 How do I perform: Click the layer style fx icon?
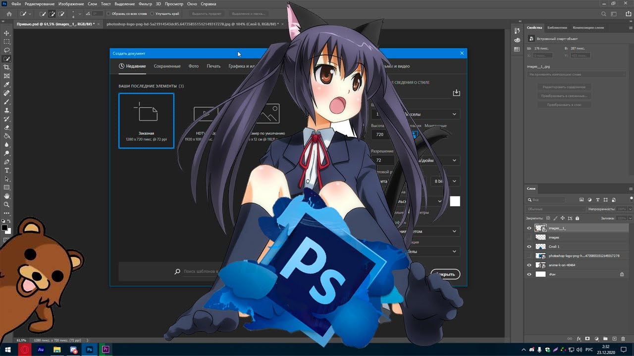pos(579,339)
